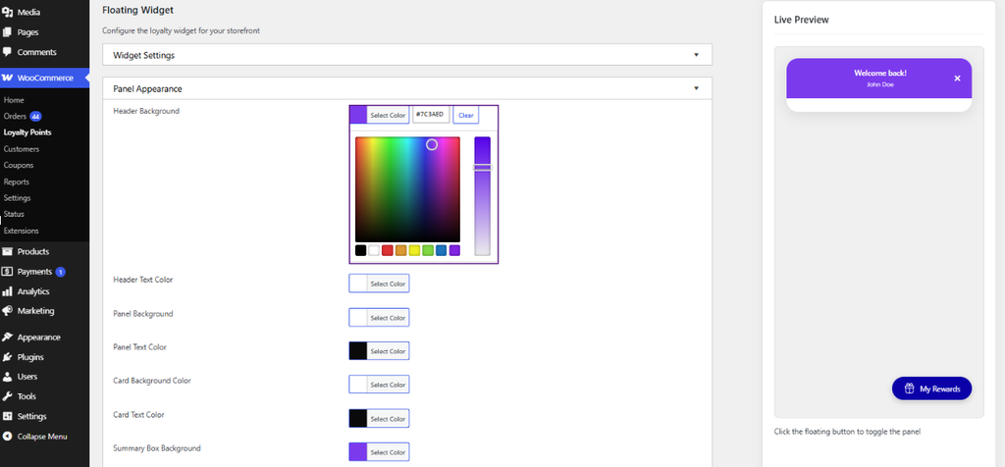Collapse the Panel Appearance section arrow
The width and height of the screenshot is (1005, 467).
[696, 88]
